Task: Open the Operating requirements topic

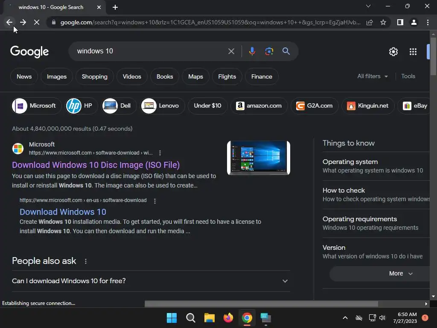Action: [x=376, y=223]
